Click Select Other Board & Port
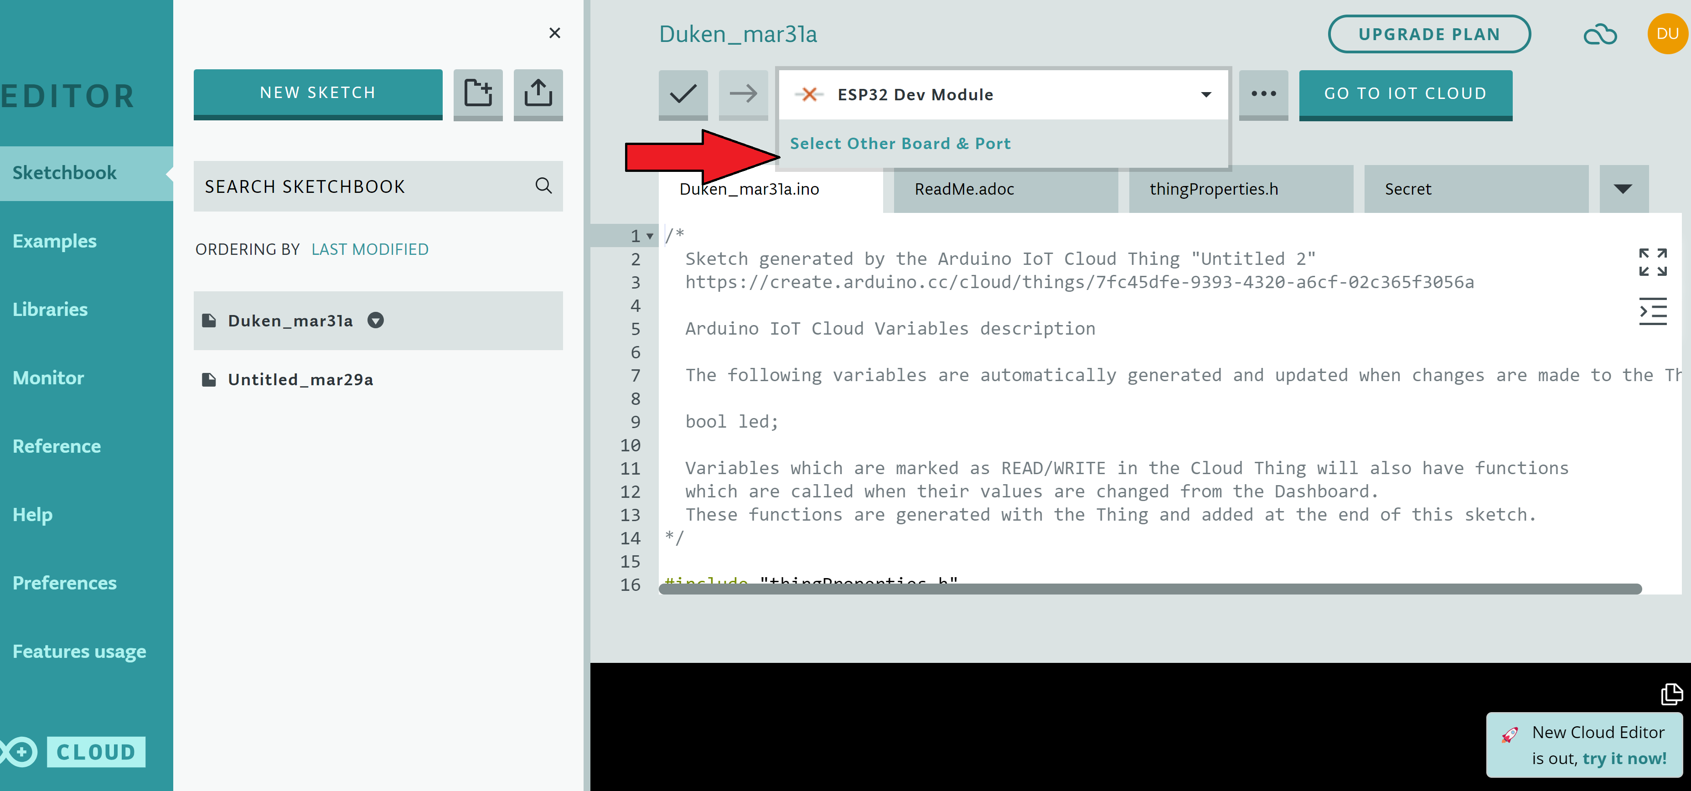This screenshot has height=791, width=1691. click(x=900, y=143)
